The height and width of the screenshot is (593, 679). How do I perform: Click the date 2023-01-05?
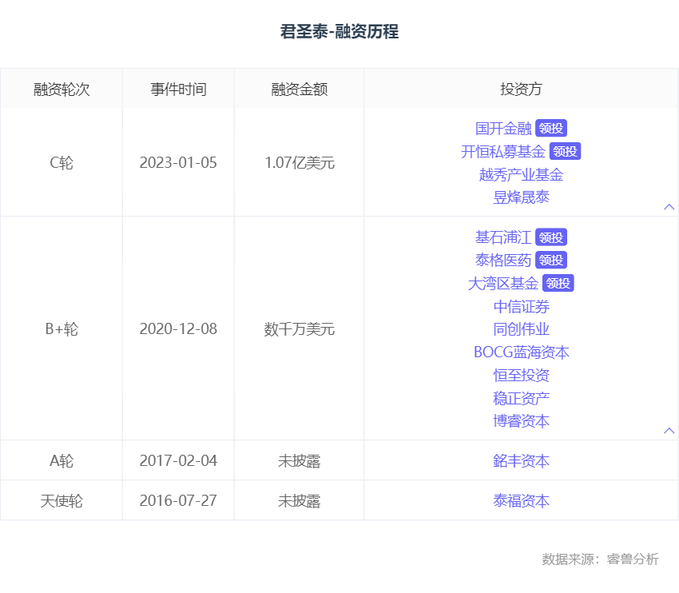click(x=178, y=163)
